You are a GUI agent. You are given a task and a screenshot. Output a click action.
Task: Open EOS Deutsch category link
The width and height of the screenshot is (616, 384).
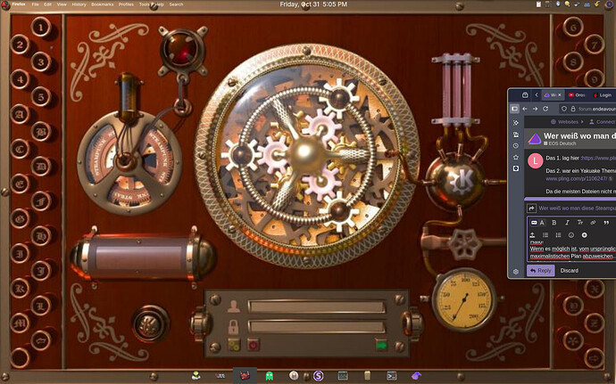(560, 143)
